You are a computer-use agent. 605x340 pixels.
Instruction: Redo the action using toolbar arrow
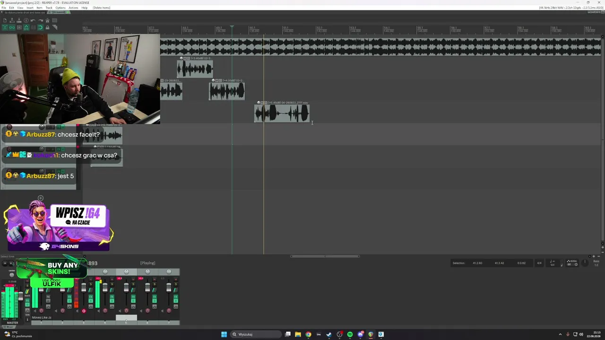click(40, 20)
